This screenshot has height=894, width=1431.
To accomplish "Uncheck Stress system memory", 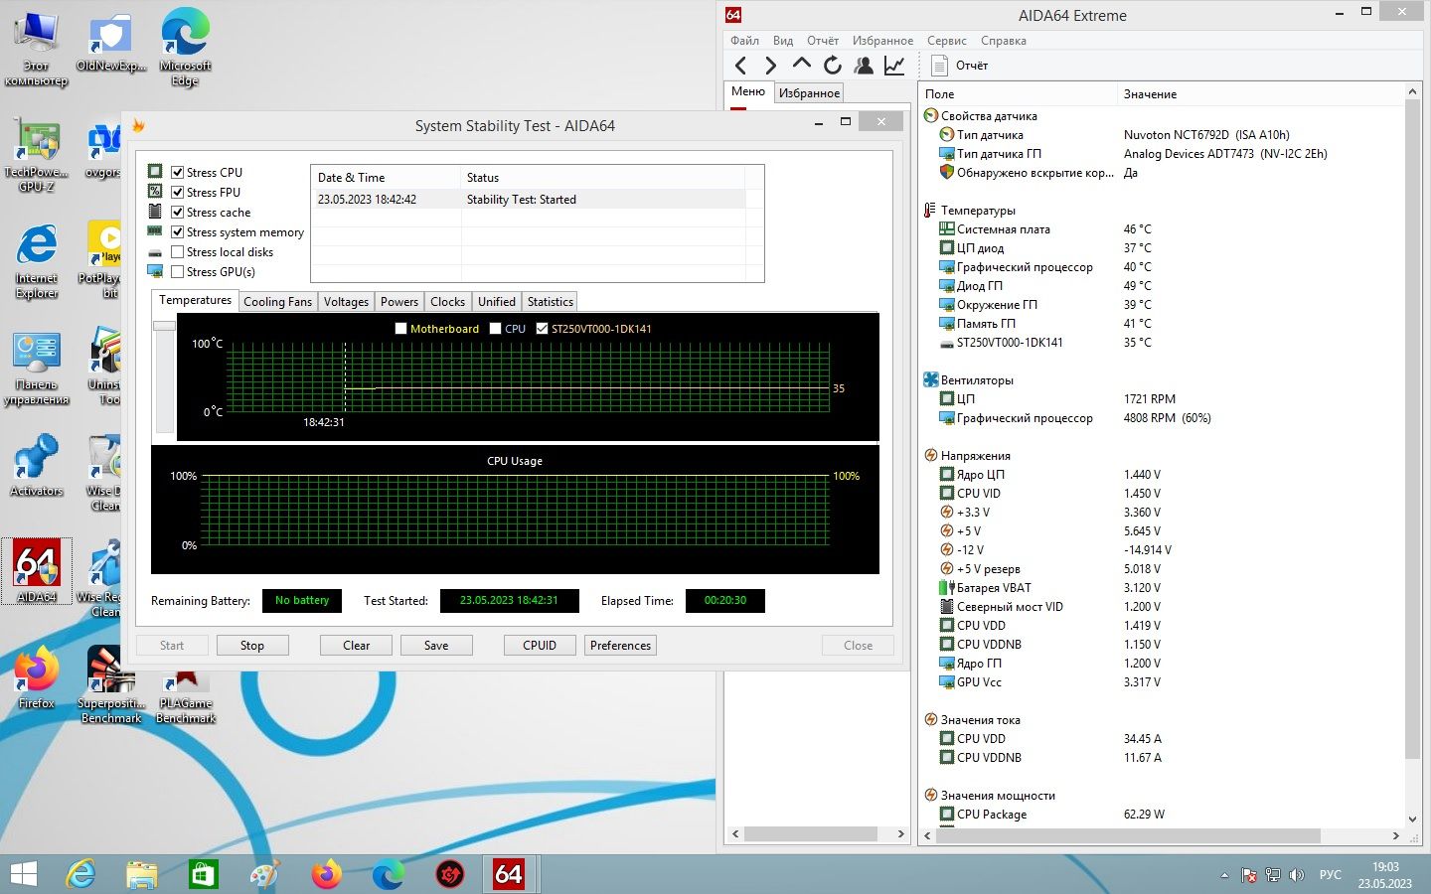I will (177, 231).
